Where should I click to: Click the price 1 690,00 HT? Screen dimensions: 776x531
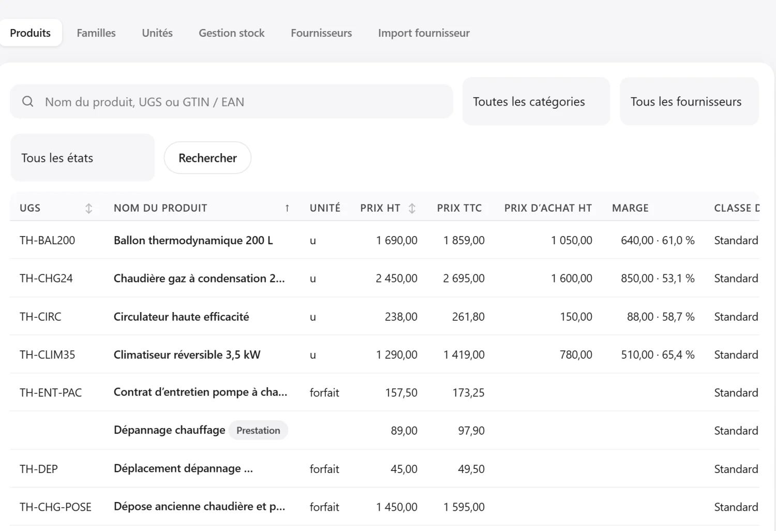pos(397,240)
